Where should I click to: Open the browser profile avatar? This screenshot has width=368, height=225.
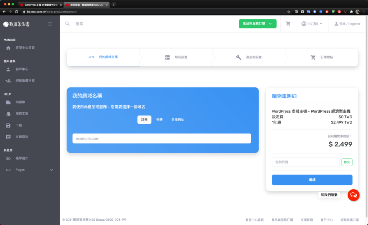358,11
